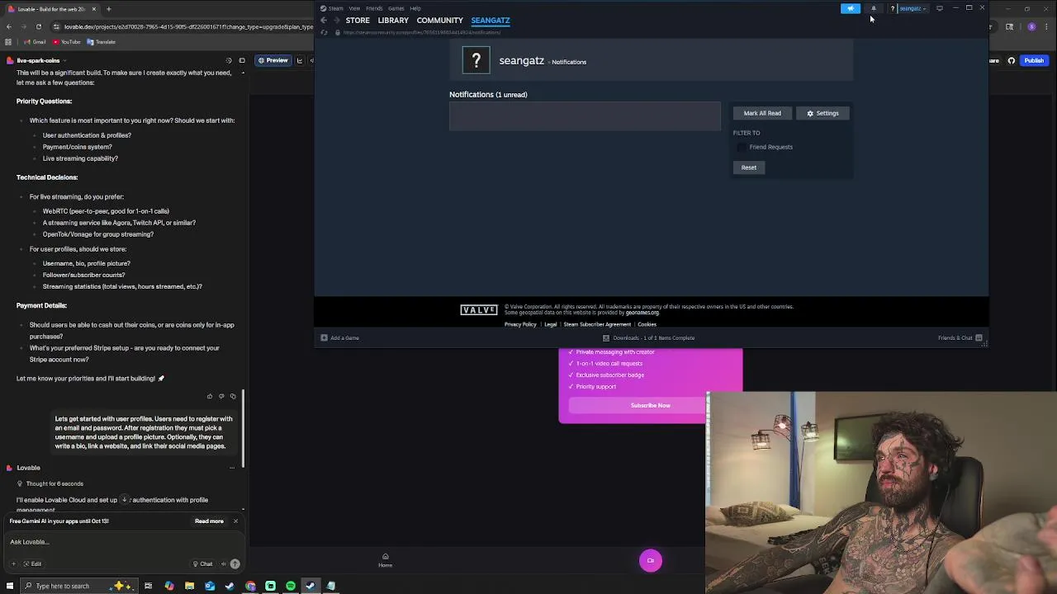Click the Lovable Publish button
Image resolution: width=1057 pixels, height=594 pixels.
(x=1034, y=60)
